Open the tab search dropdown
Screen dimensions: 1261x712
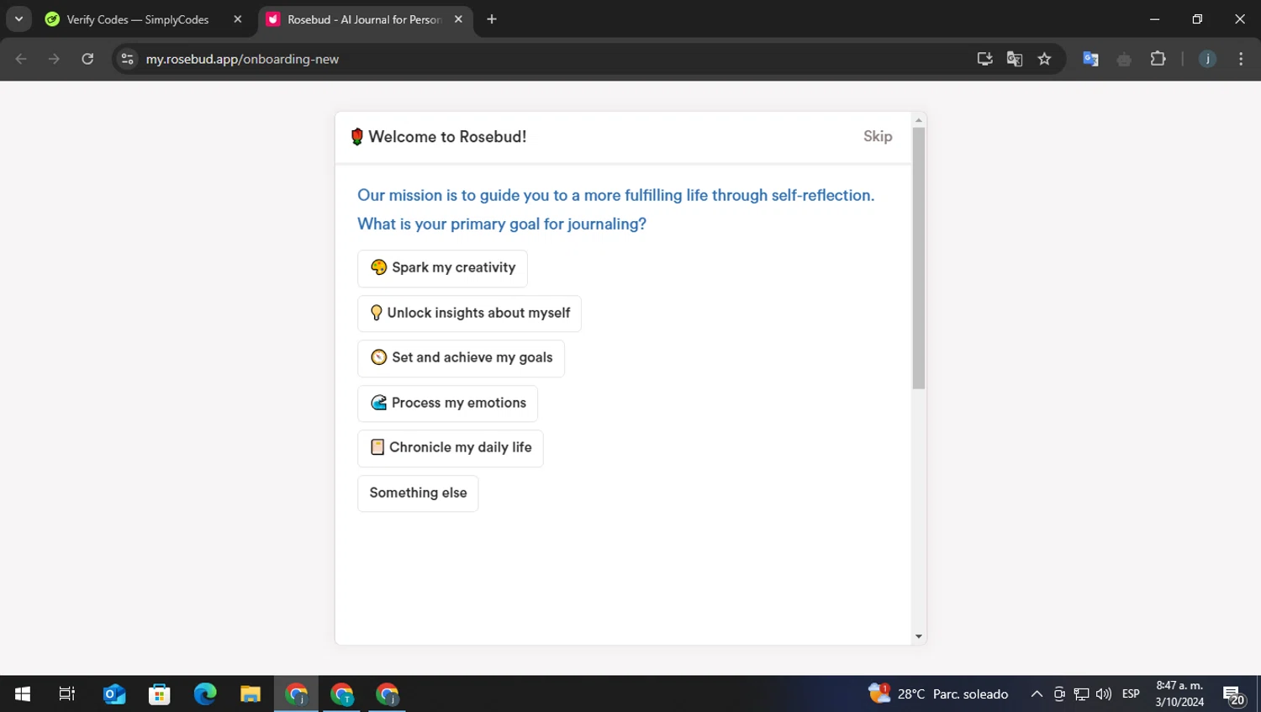click(x=18, y=19)
